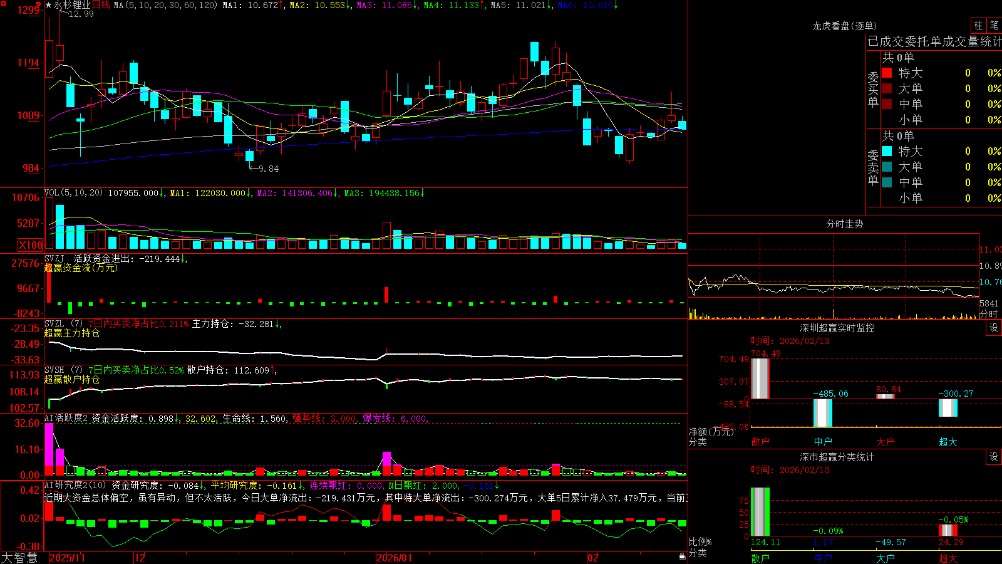The height and width of the screenshot is (564, 1002).
Task: Click the 永杉锂业 stock name
Action: (x=72, y=5)
